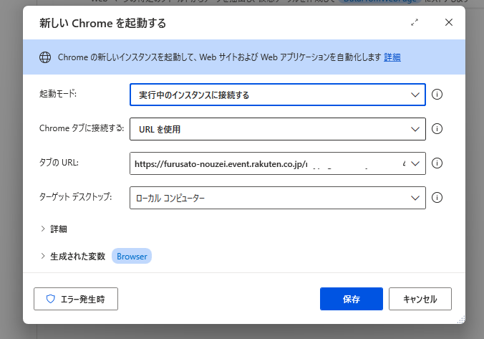Click the キャンセル button
The image size is (484, 339).
[x=420, y=299]
